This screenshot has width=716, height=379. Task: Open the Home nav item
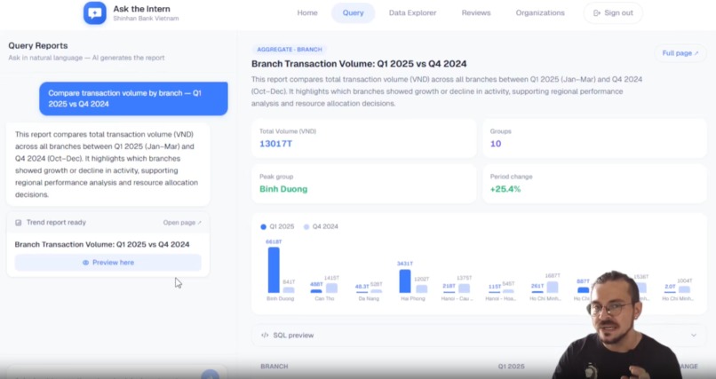[x=307, y=12]
